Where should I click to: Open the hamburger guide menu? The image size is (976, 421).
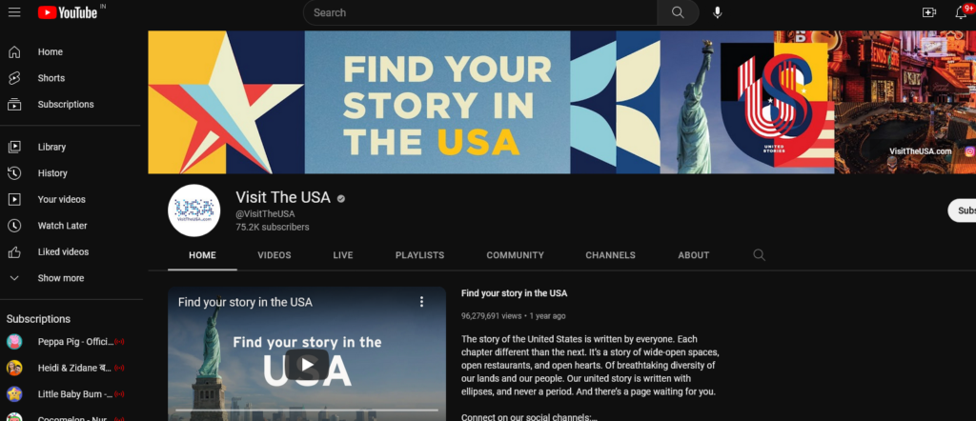click(14, 12)
